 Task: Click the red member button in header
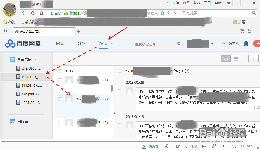[x=257, y=44]
